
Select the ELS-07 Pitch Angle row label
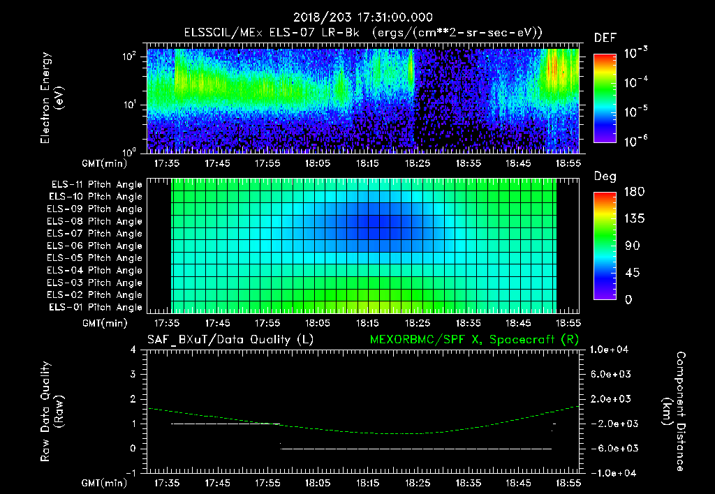coord(95,233)
